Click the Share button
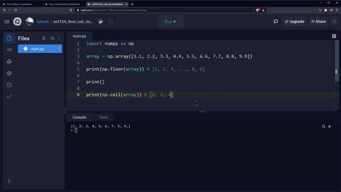Screen dimensions: 341x192 click(x=318, y=21)
